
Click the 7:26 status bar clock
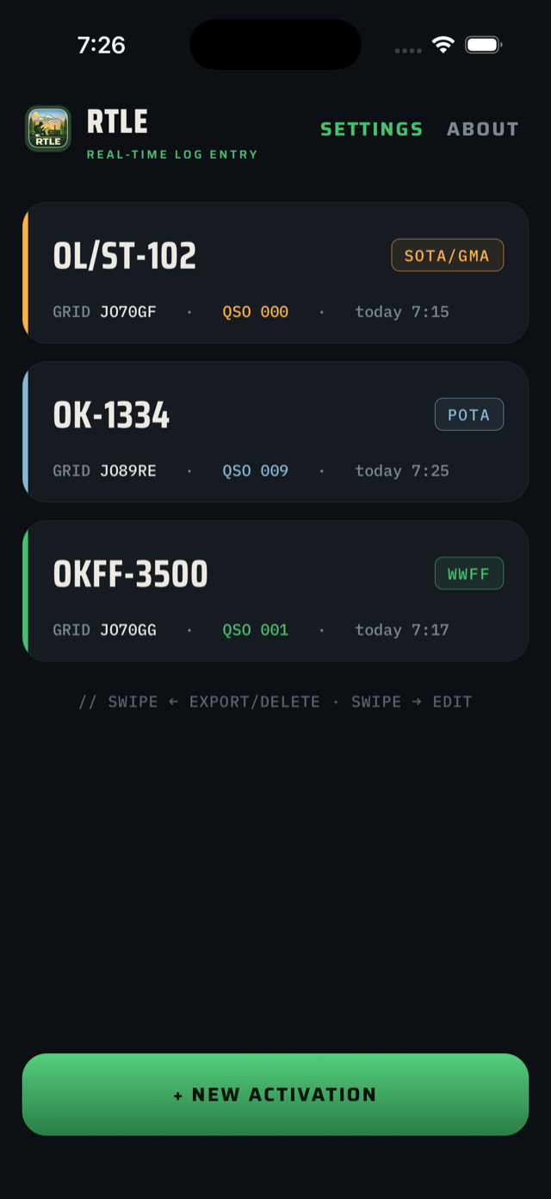pyautogui.click(x=102, y=45)
